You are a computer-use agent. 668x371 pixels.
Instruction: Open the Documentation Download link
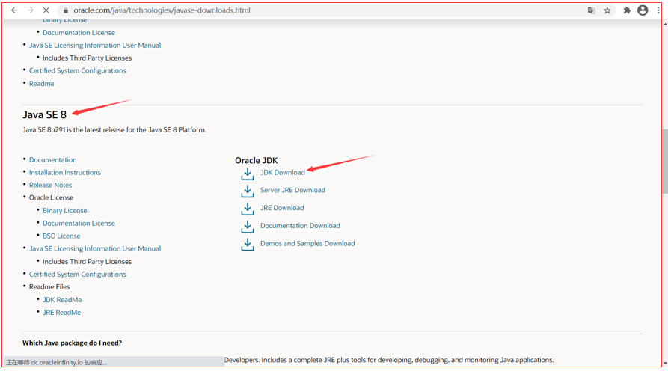point(300,226)
